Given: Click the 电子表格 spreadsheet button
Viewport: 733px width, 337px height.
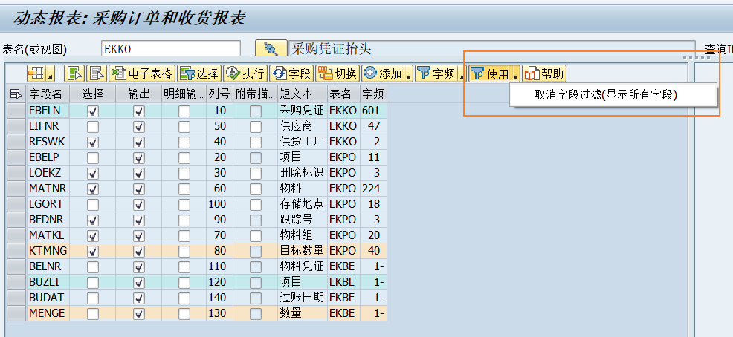Looking at the screenshot, I should tap(142, 73).
